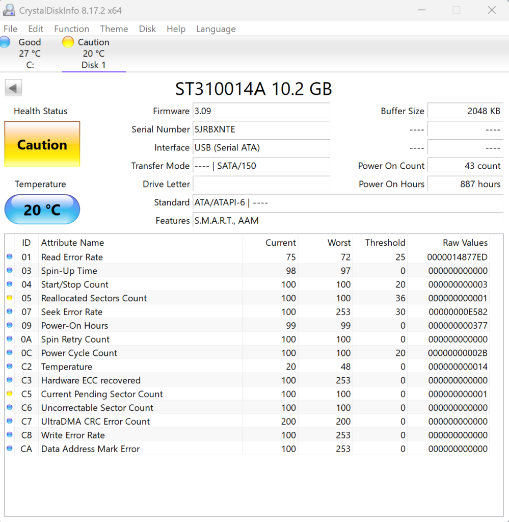Click the blue Good status orb for C:

5,42
